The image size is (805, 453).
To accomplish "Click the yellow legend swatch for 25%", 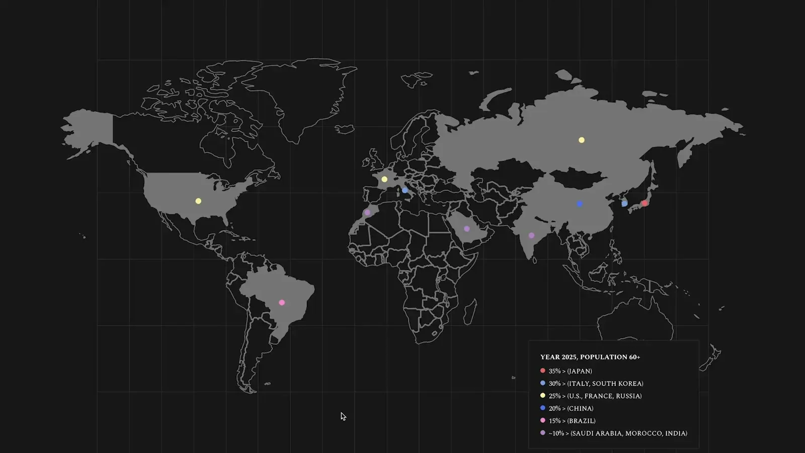I will 543,396.
